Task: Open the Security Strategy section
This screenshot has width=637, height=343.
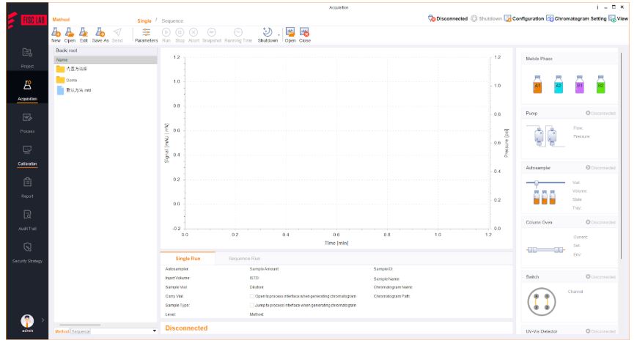Action: (x=27, y=251)
